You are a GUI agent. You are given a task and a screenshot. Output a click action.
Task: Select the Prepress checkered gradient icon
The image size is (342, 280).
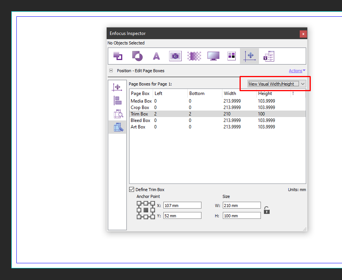[x=194, y=56]
